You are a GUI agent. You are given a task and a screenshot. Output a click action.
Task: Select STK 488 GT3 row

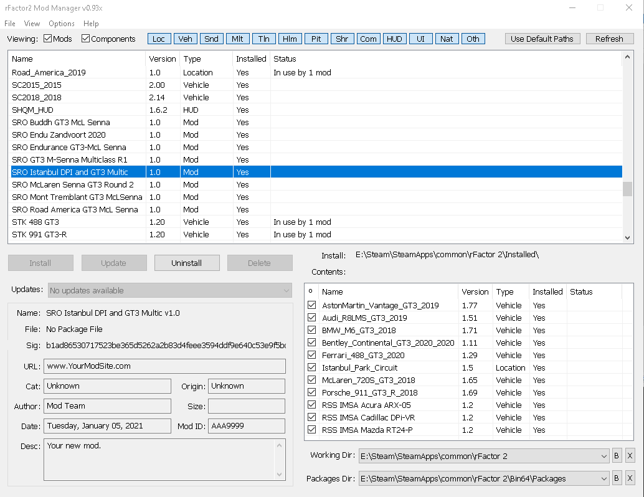pyautogui.click(x=315, y=222)
